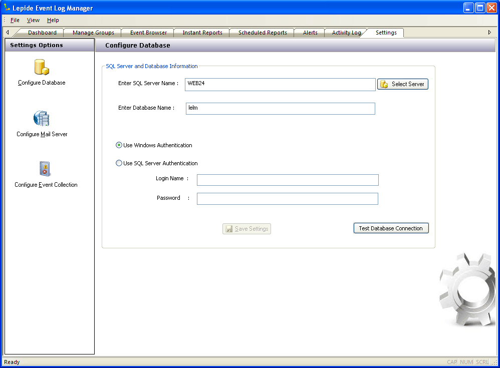Open the Help menu
The height and width of the screenshot is (368, 500).
(x=53, y=20)
